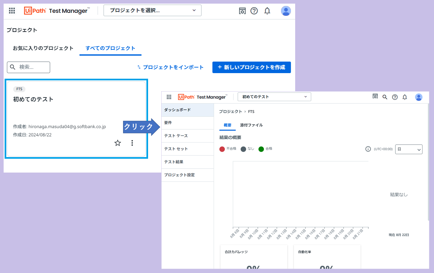This screenshot has height=273, width=434.
Task: Click 作成者 email text on project card
Action: pyautogui.click(x=59, y=126)
